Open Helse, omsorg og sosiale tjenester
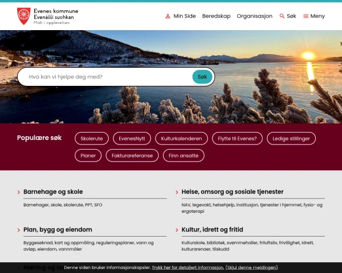Image resolution: width=342 pixels, height=273 pixels. pos(233,192)
